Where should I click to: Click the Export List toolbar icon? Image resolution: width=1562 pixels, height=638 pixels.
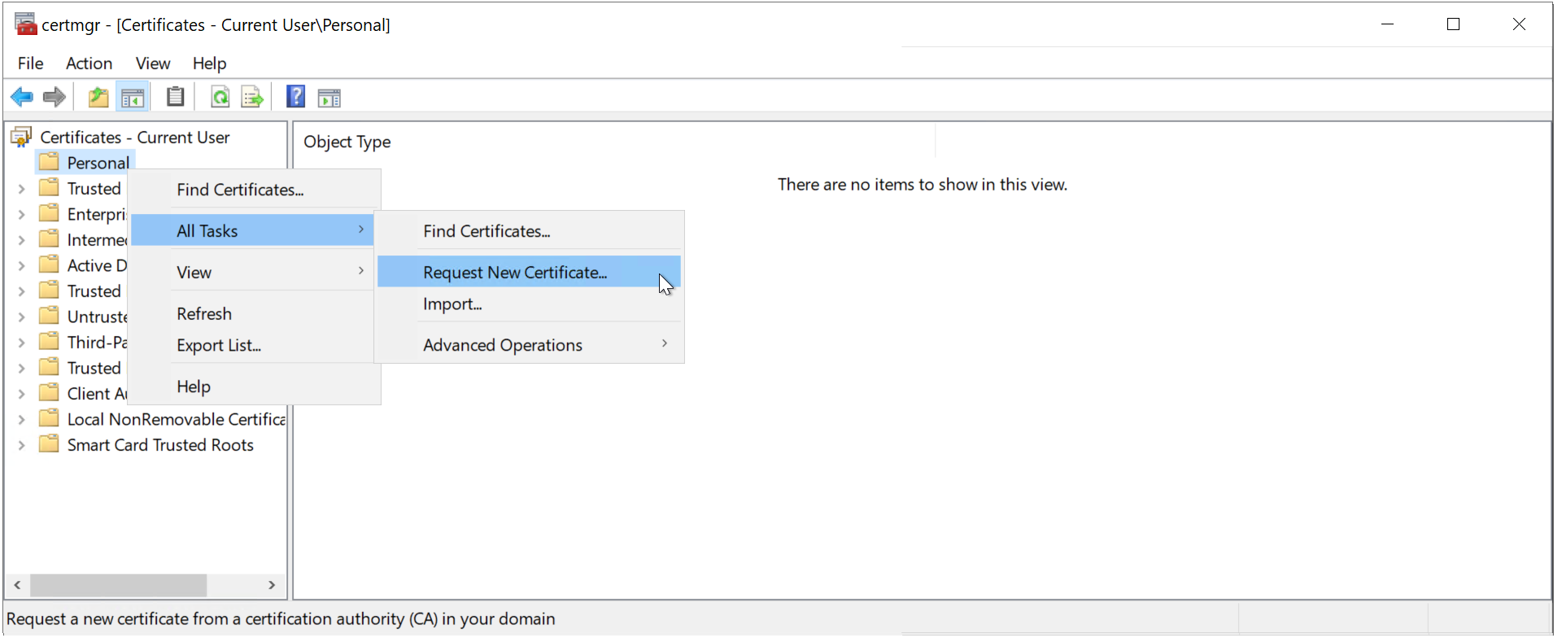coord(252,98)
